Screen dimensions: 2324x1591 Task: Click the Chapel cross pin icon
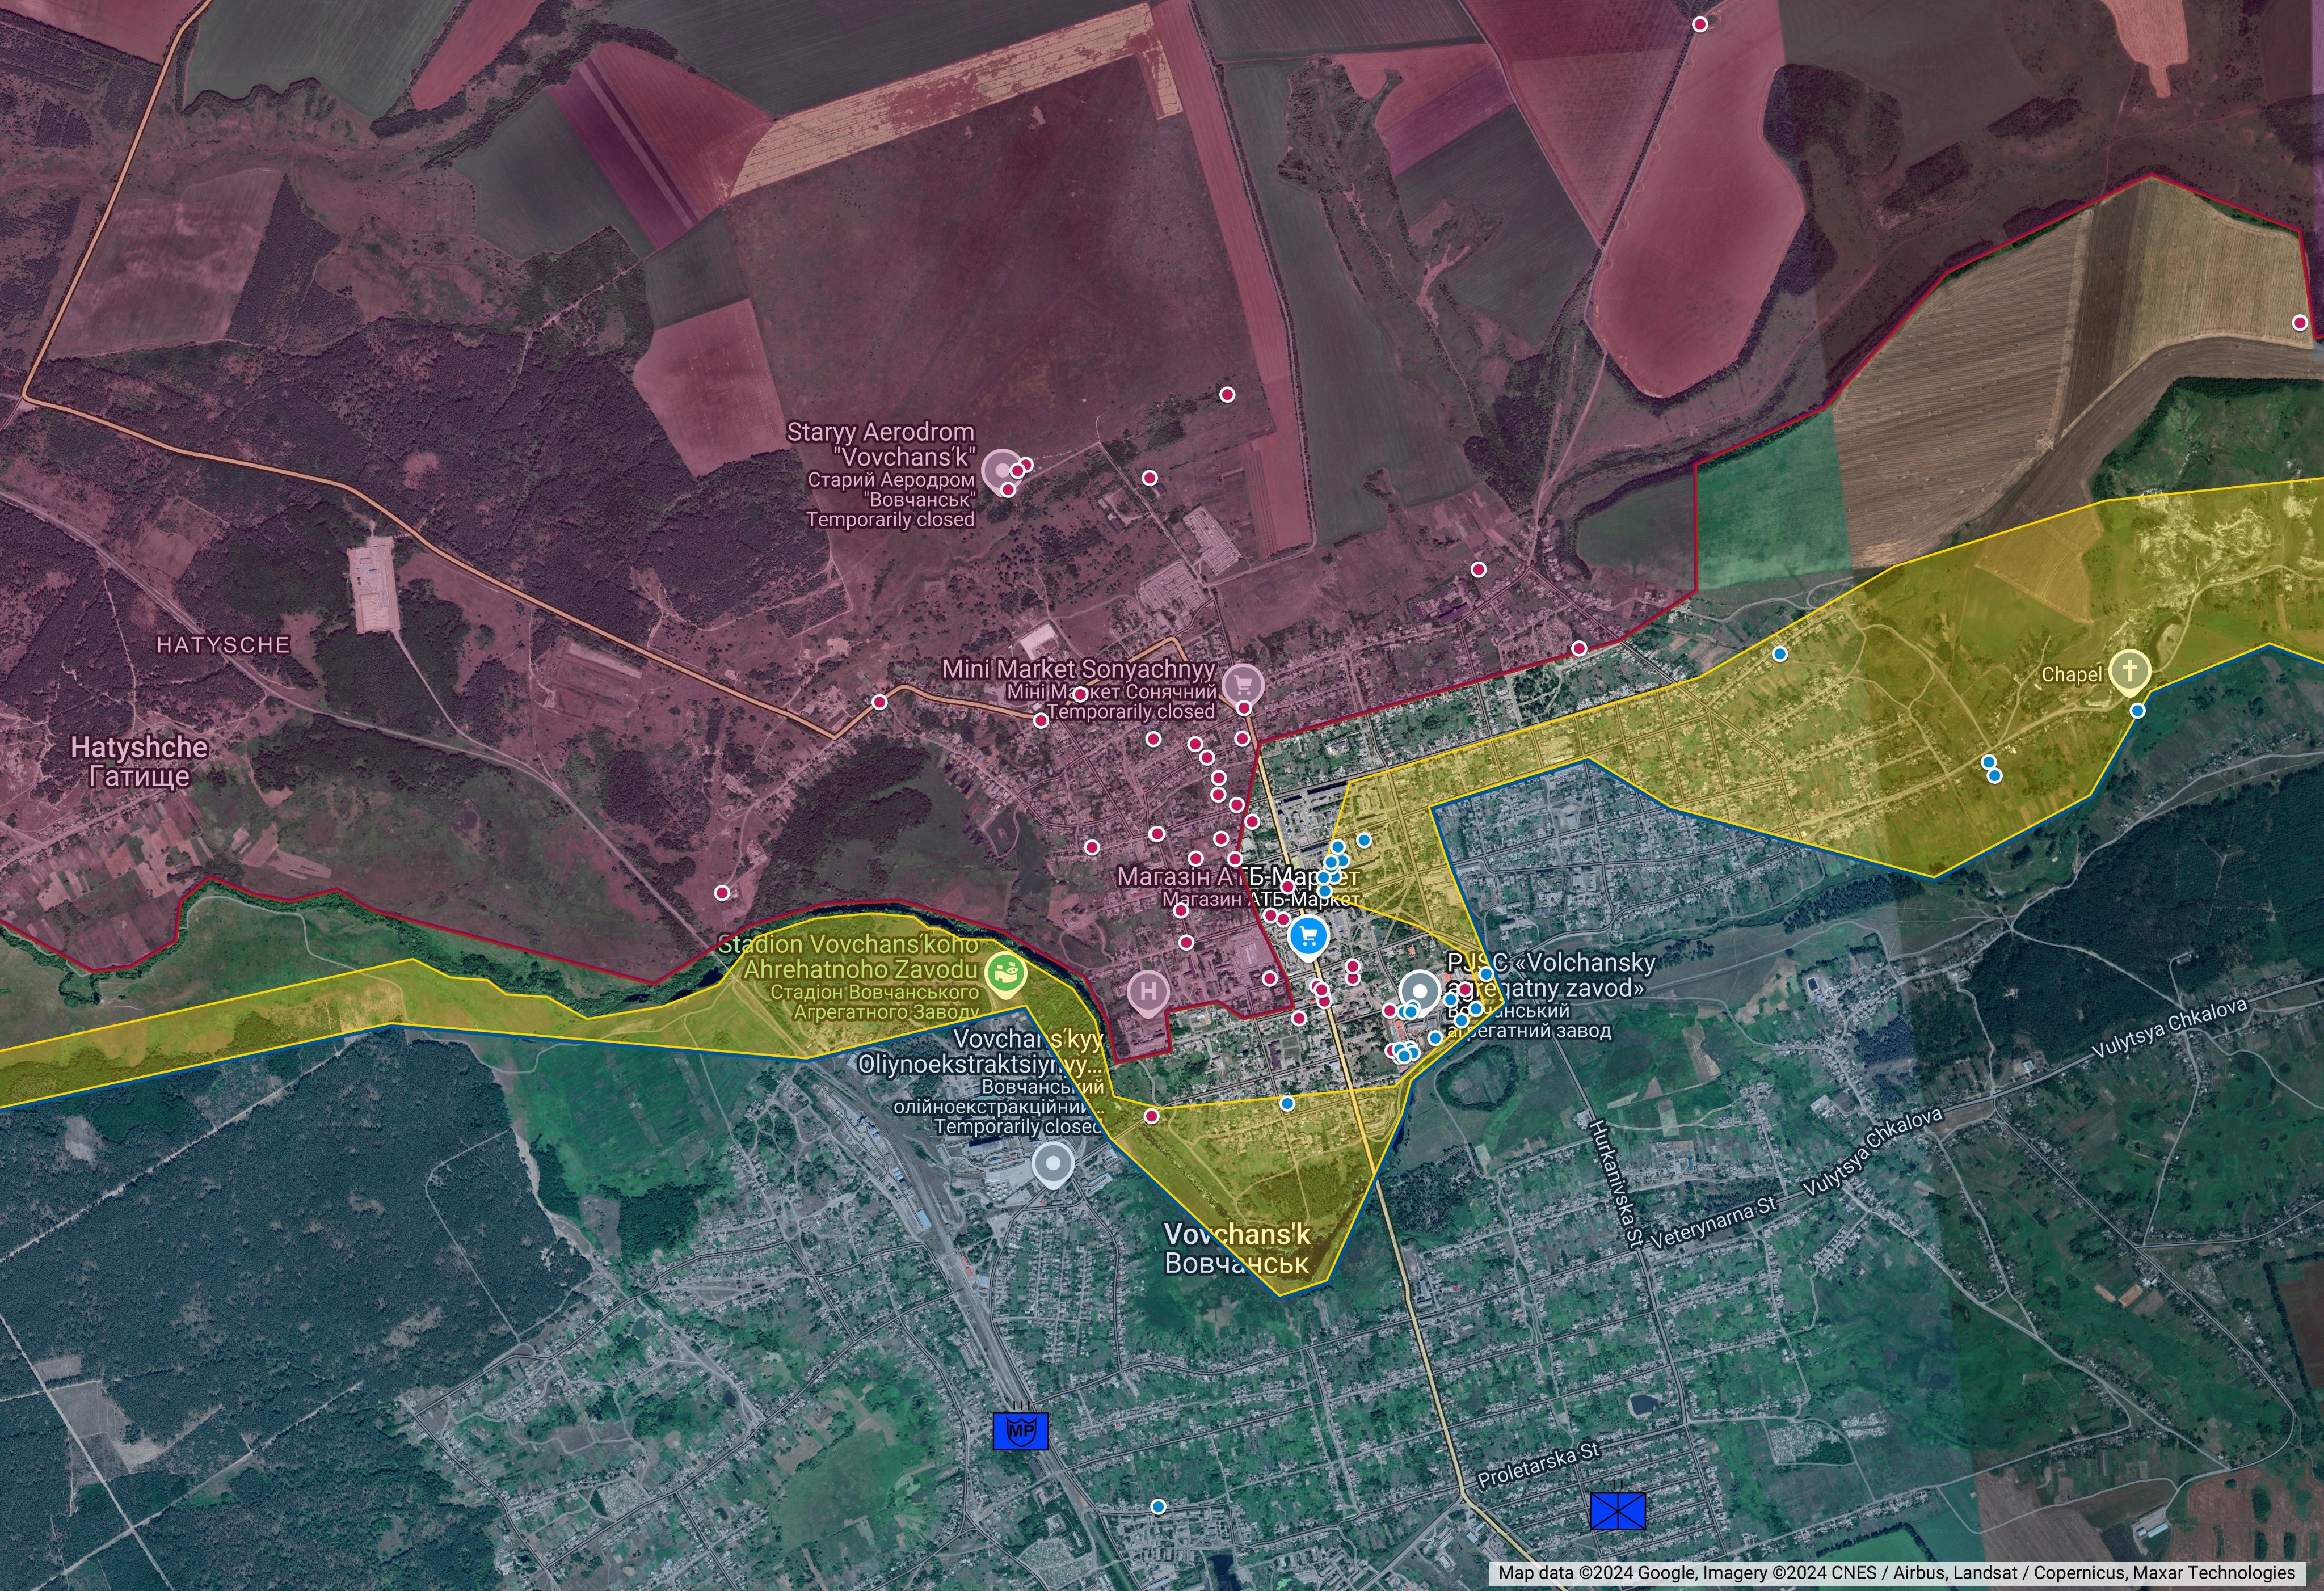pyautogui.click(x=2129, y=669)
